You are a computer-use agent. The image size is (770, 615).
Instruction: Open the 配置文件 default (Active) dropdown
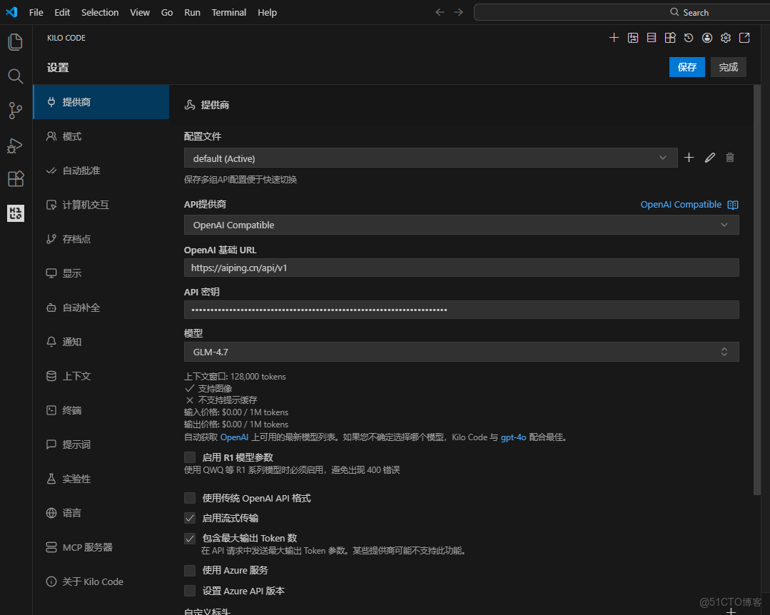pyautogui.click(x=430, y=158)
